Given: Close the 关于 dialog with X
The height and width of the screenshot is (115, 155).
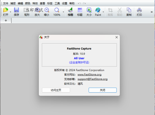Looking at the screenshot, I should pos(116,37).
